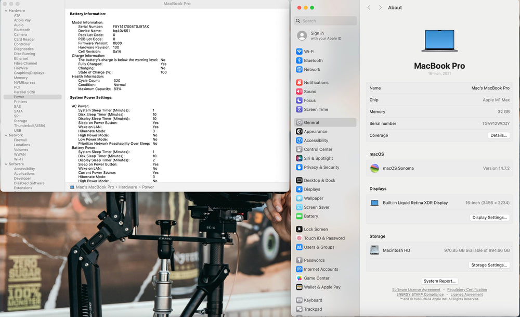520x317 pixels.
Task: Select the Game Center icon
Action: (299, 278)
